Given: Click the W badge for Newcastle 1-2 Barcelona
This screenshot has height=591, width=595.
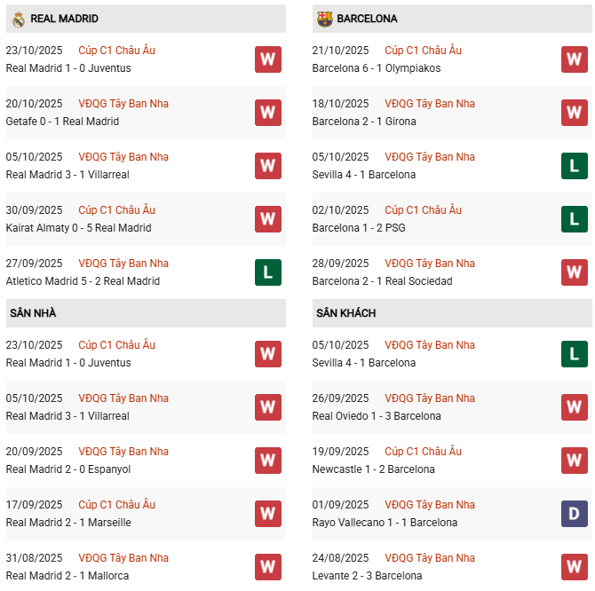Looking at the screenshot, I should (575, 461).
